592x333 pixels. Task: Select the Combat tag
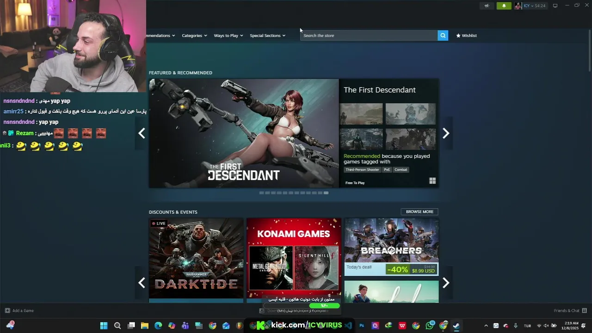(401, 170)
